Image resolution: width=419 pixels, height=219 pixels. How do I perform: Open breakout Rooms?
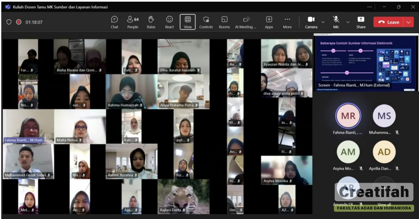[224, 22]
